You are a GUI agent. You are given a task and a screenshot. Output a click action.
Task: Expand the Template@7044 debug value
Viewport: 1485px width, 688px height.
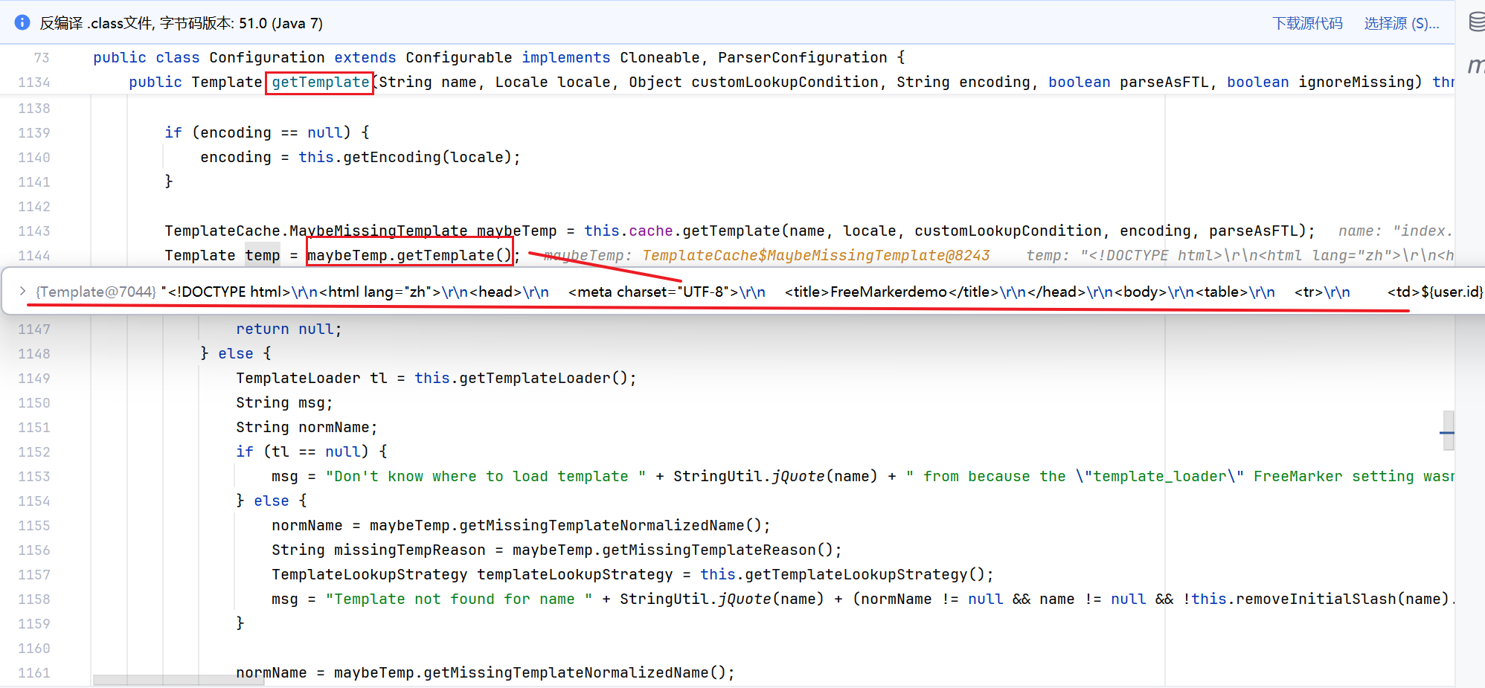point(22,292)
